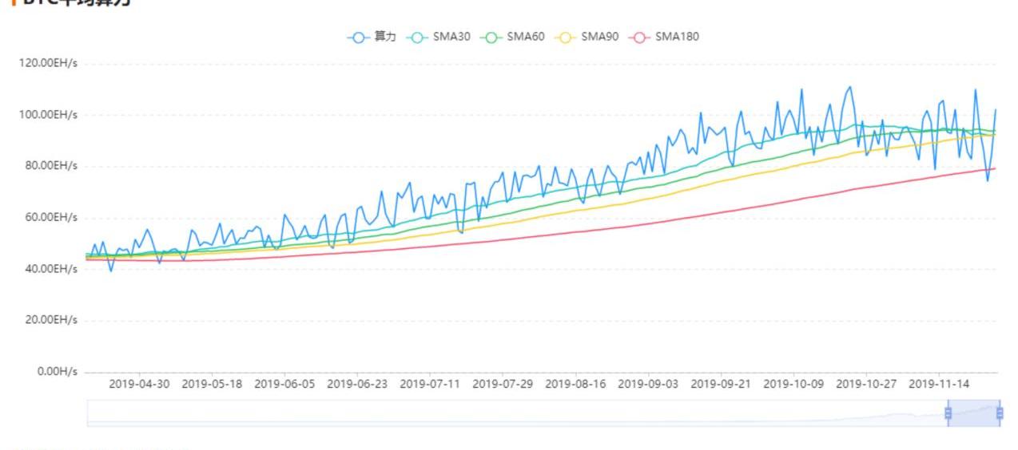This screenshot has height=450, width=1018.
Task: Toggle the 算力 series via its legend label
Action: click(385, 37)
